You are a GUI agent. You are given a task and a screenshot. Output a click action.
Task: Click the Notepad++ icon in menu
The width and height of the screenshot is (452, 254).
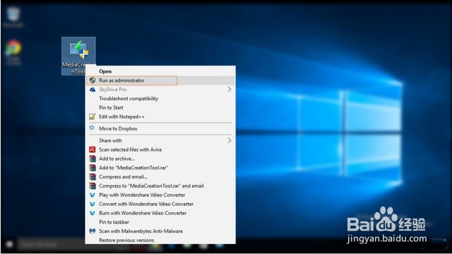[x=92, y=116]
